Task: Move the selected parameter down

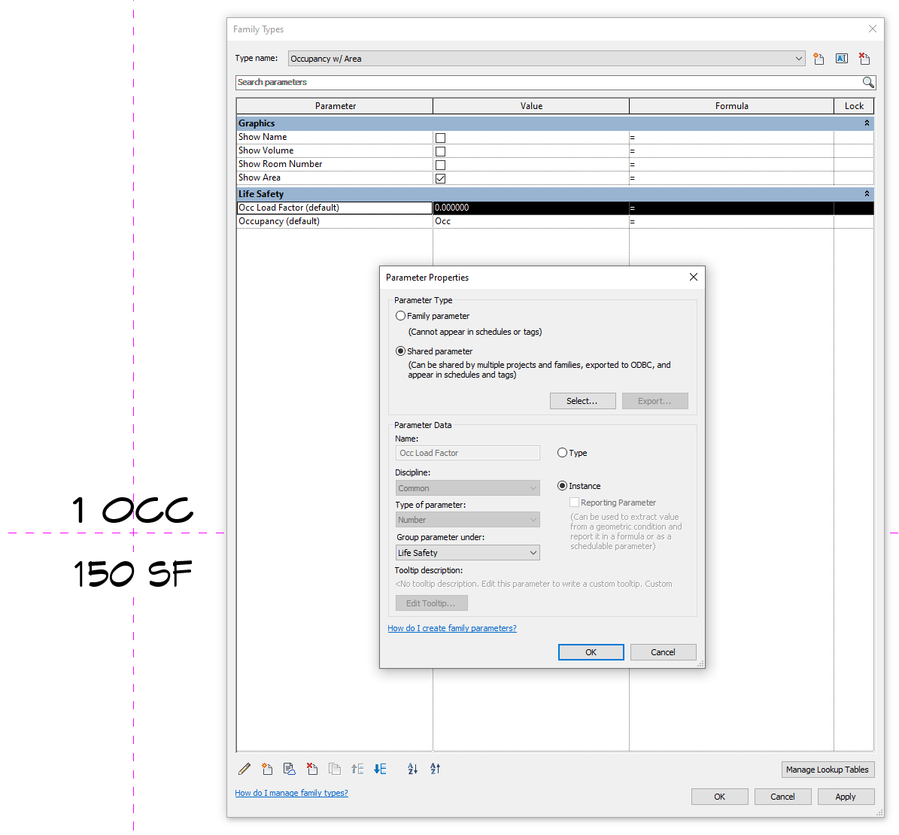Action: 380,769
